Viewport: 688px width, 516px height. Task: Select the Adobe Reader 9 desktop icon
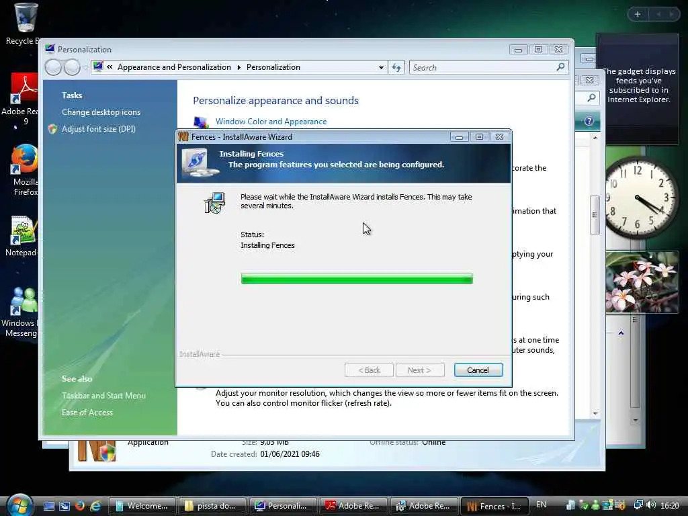click(22, 99)
